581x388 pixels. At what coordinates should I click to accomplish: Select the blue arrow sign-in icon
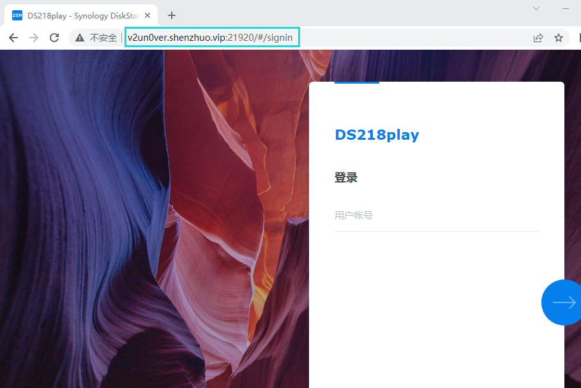(x=562, y=302)
